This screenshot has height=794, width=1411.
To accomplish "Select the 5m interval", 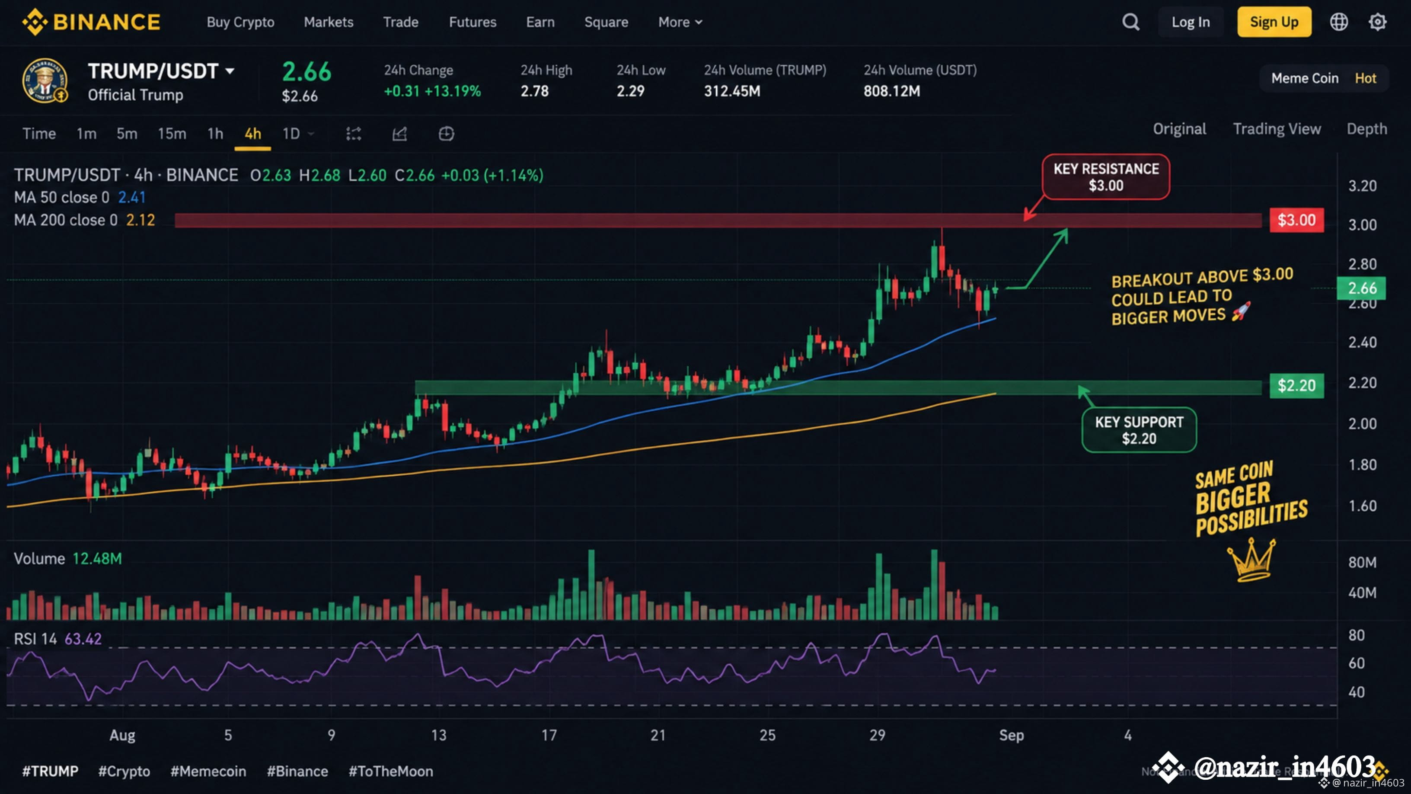I will pyautogui.click(x=127, y=134).
